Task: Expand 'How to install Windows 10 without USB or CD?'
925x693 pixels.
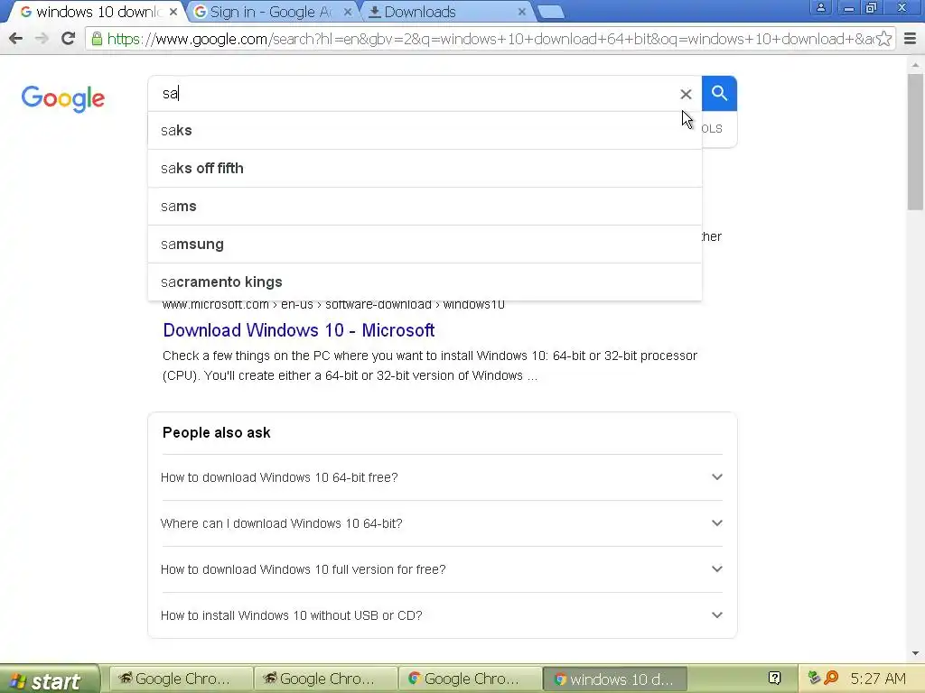Action: (442, 615)
